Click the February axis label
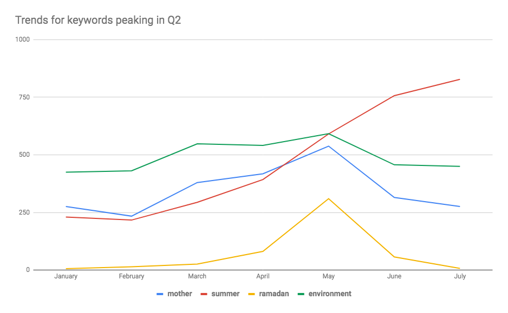This screenshot has height=313, width=508. pyautogui.click(x=132, y=276)
